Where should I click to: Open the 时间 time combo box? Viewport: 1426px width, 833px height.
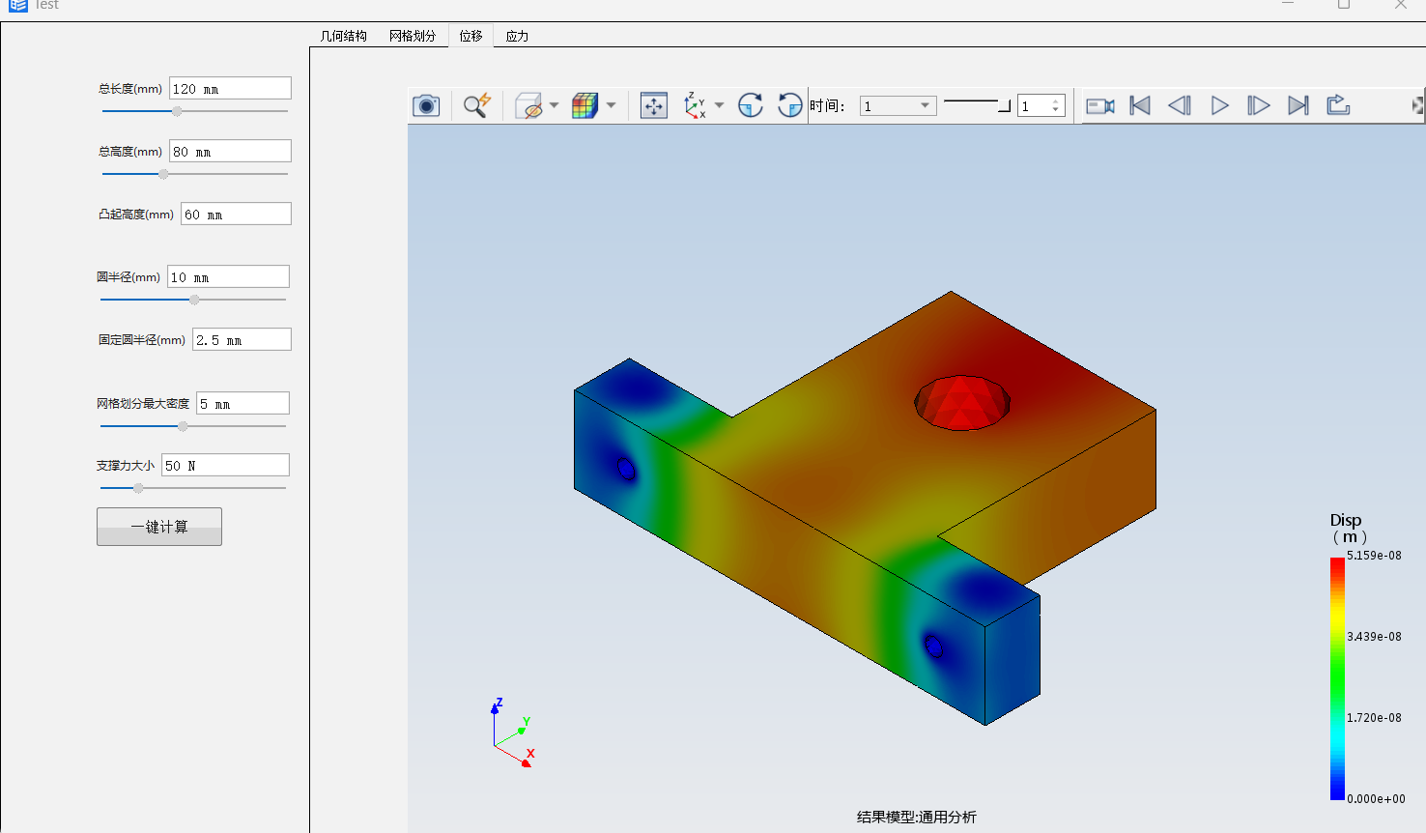(898, 105)
